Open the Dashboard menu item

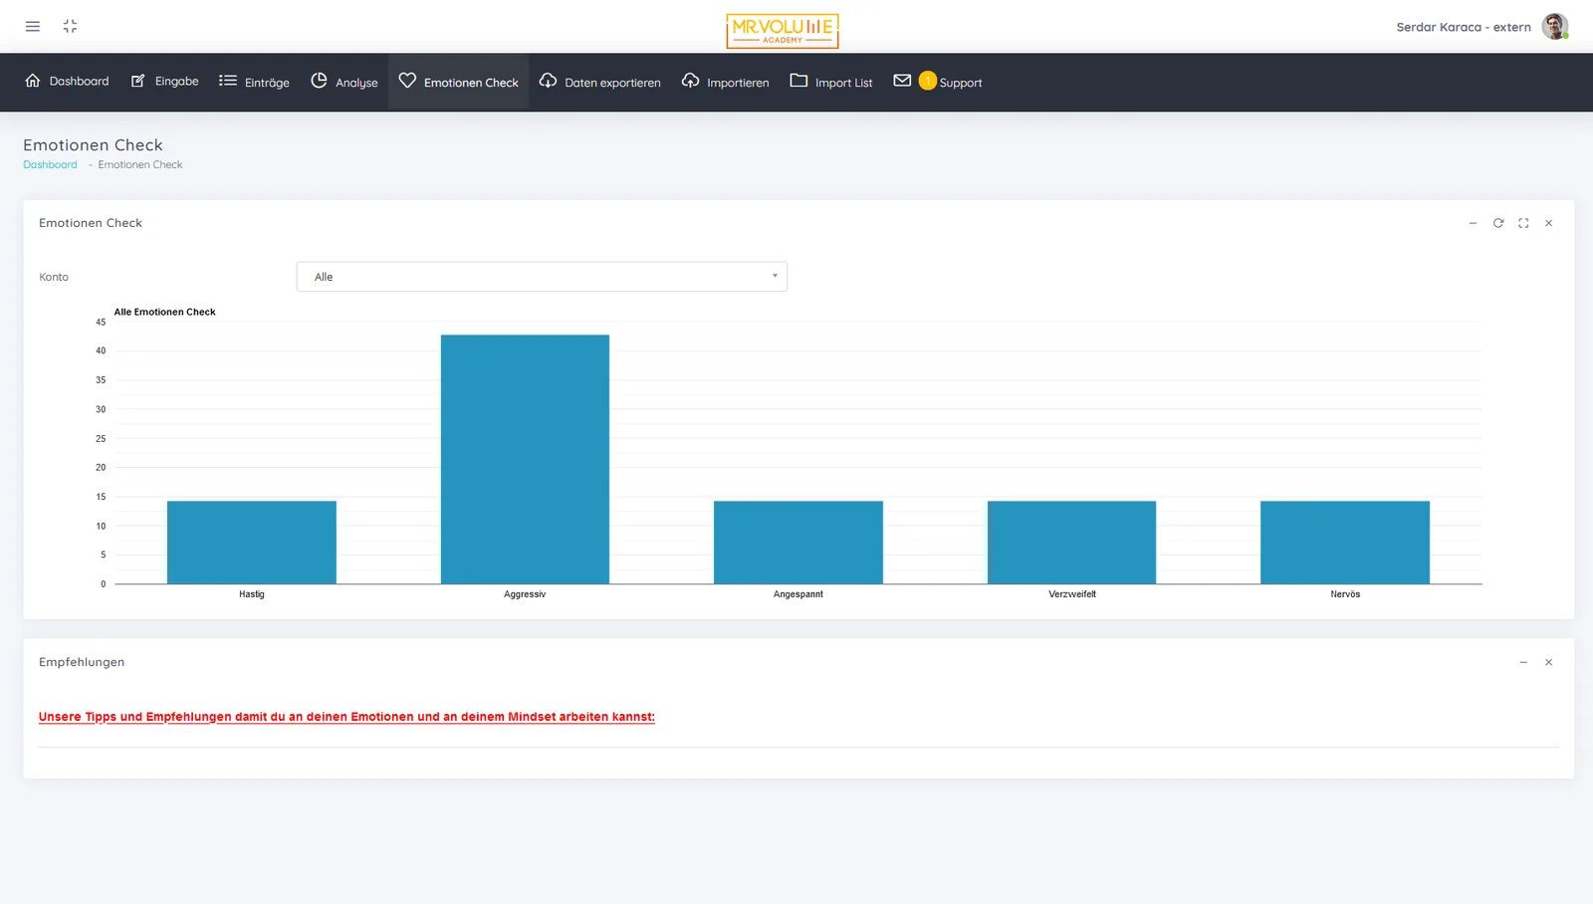(x=80, y=82)
